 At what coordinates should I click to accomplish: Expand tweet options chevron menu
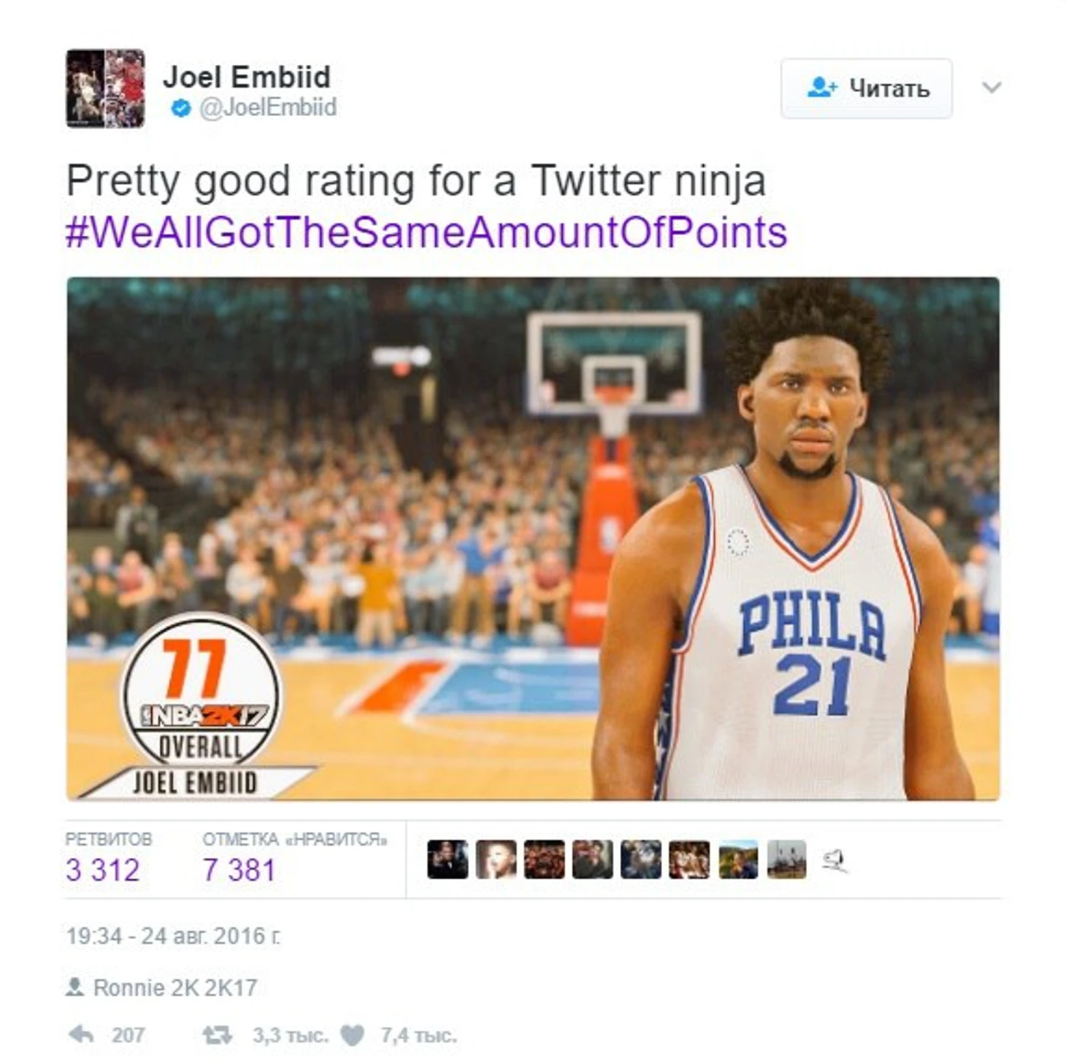(992, 88)
